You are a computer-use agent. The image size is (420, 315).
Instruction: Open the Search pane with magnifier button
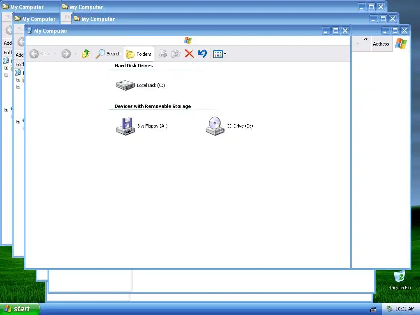coord(108,54)
